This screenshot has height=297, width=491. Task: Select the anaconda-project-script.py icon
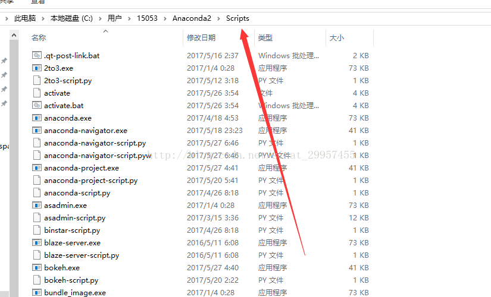coord(37,181)
